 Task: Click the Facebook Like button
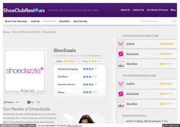(x=31, y=102)
